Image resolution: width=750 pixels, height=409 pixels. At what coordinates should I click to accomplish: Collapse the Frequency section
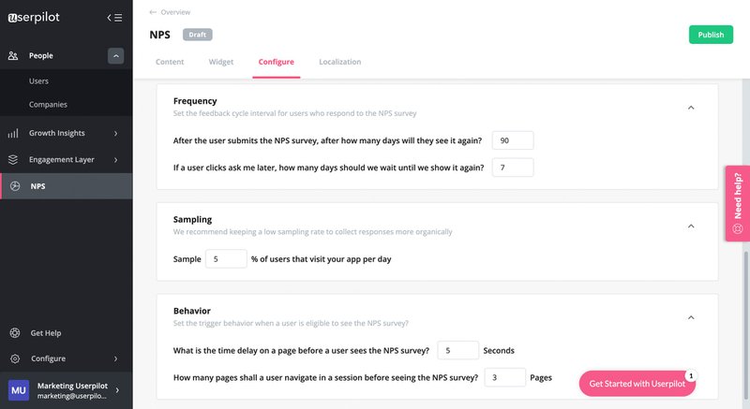[691, 108]
